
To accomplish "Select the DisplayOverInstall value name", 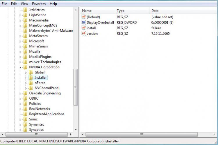I will (100, 23).
